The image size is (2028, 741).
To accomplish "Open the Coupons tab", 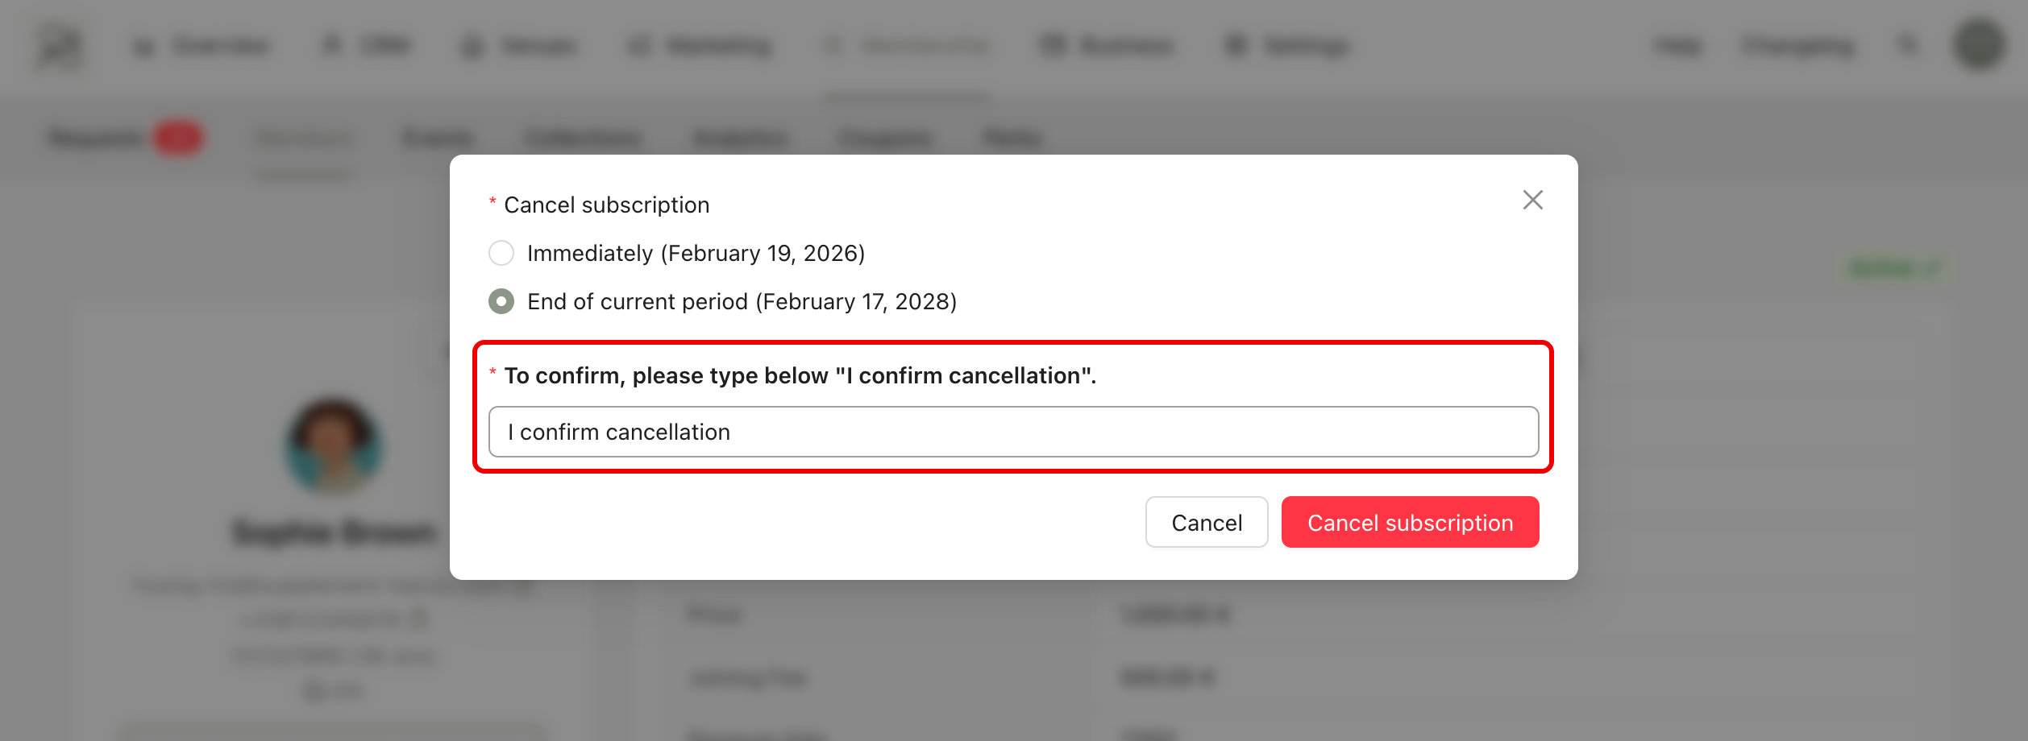I will (x=885, y=139).
